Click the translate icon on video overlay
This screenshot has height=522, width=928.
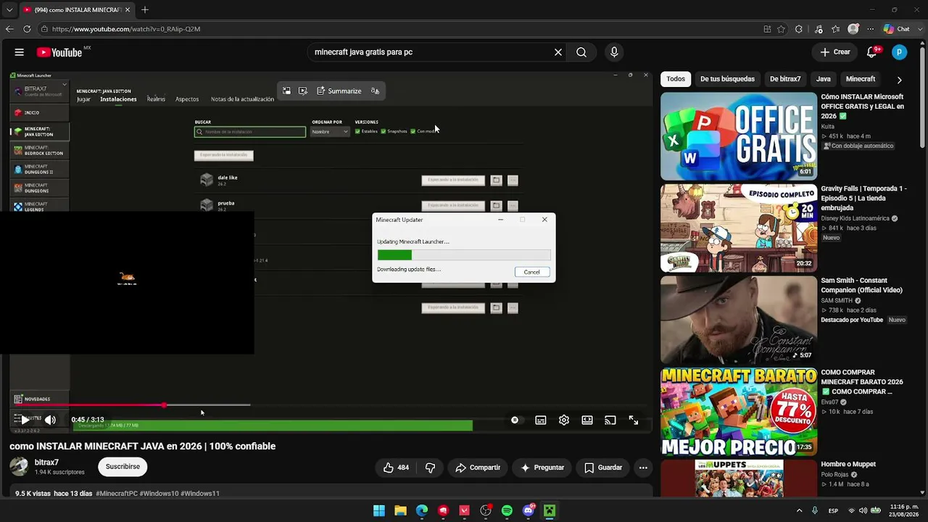[375, 91]
